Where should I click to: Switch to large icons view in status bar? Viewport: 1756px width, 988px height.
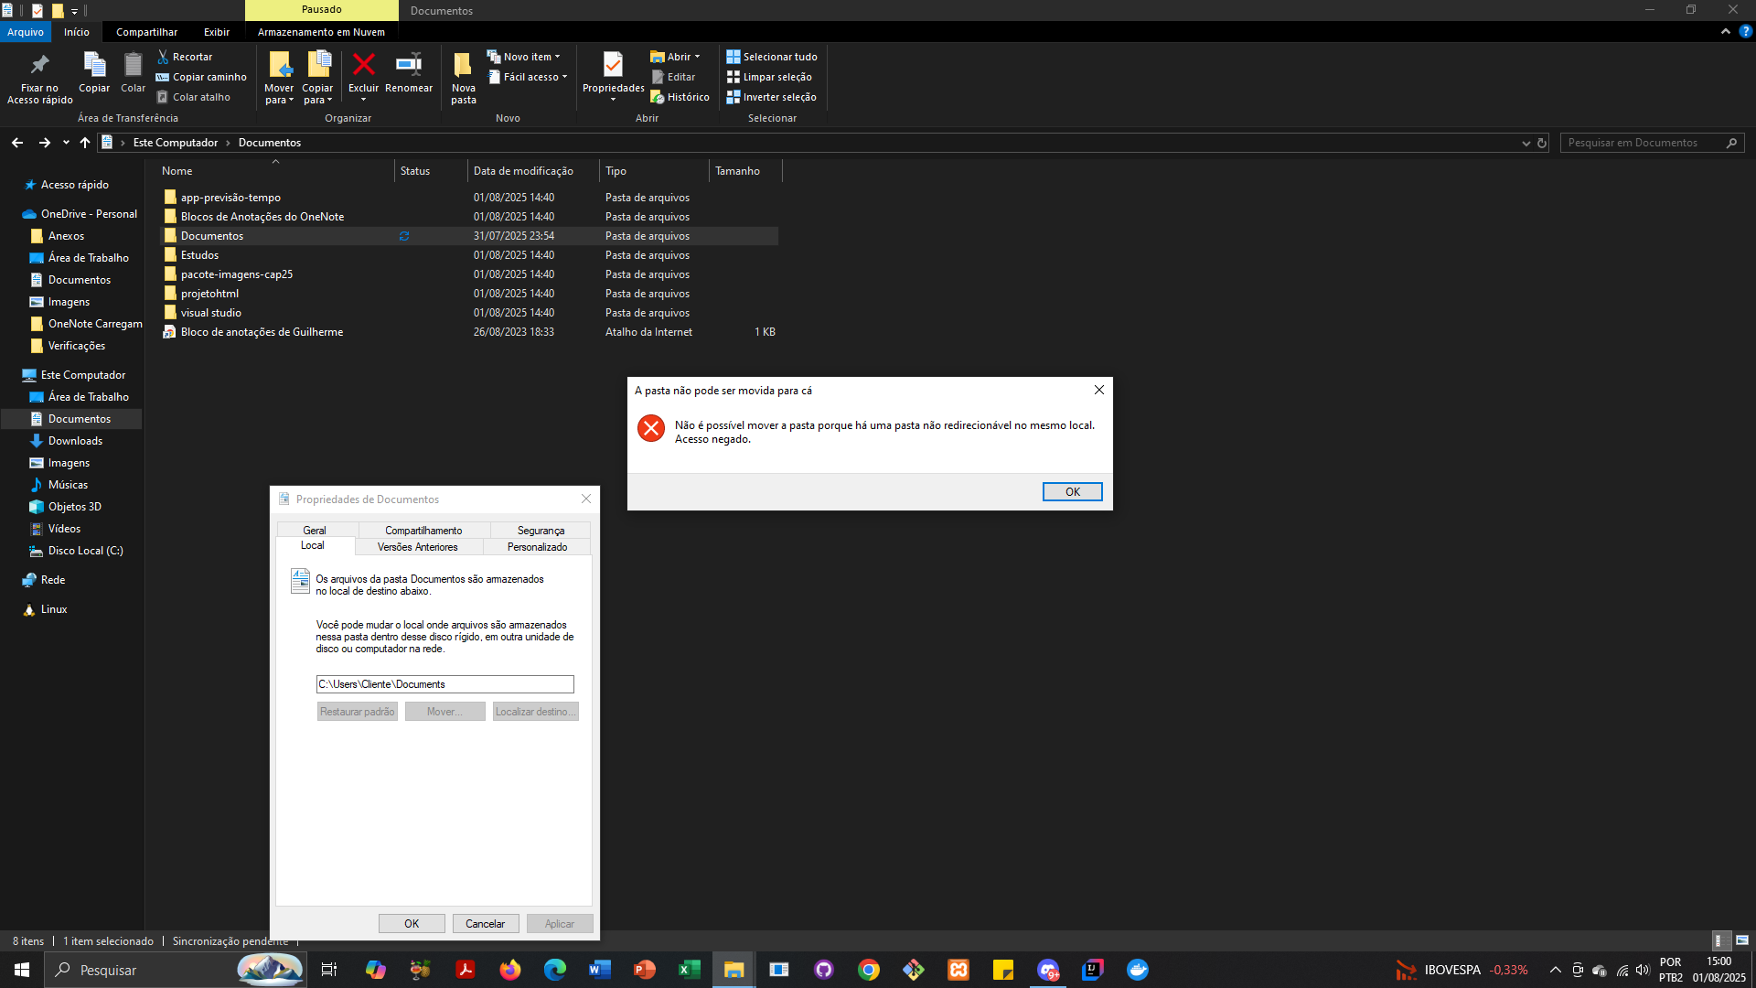(x=1742, y=940)
